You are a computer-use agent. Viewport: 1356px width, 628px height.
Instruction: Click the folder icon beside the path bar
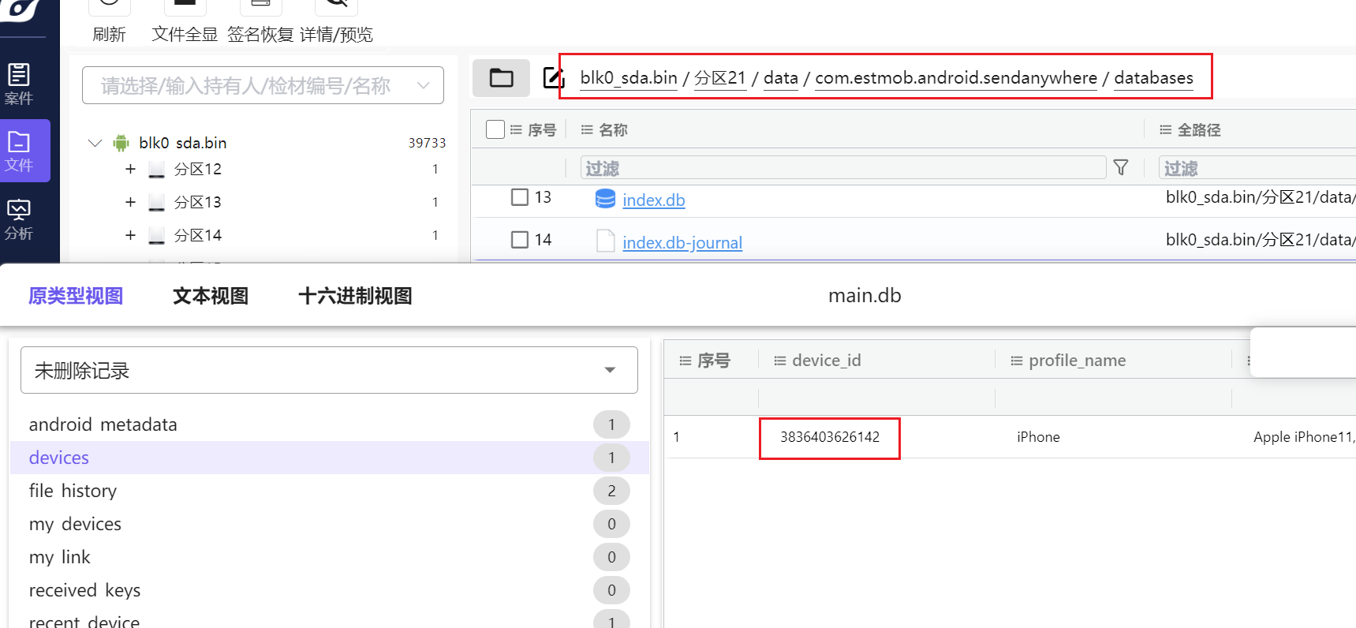point(501,77)
